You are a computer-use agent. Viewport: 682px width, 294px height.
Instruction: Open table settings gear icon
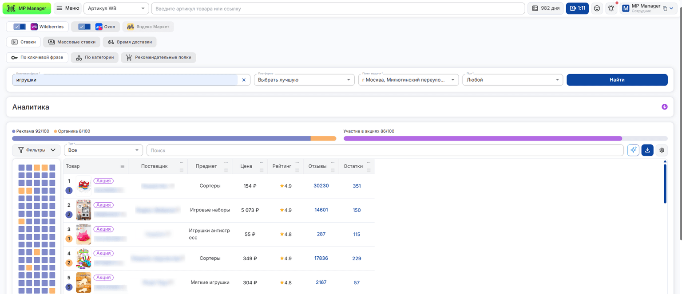click(662, 150)
